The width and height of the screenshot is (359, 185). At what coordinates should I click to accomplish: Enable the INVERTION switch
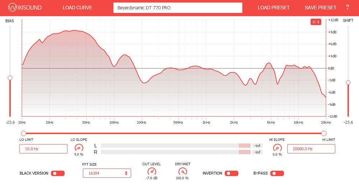click(232, 173)
